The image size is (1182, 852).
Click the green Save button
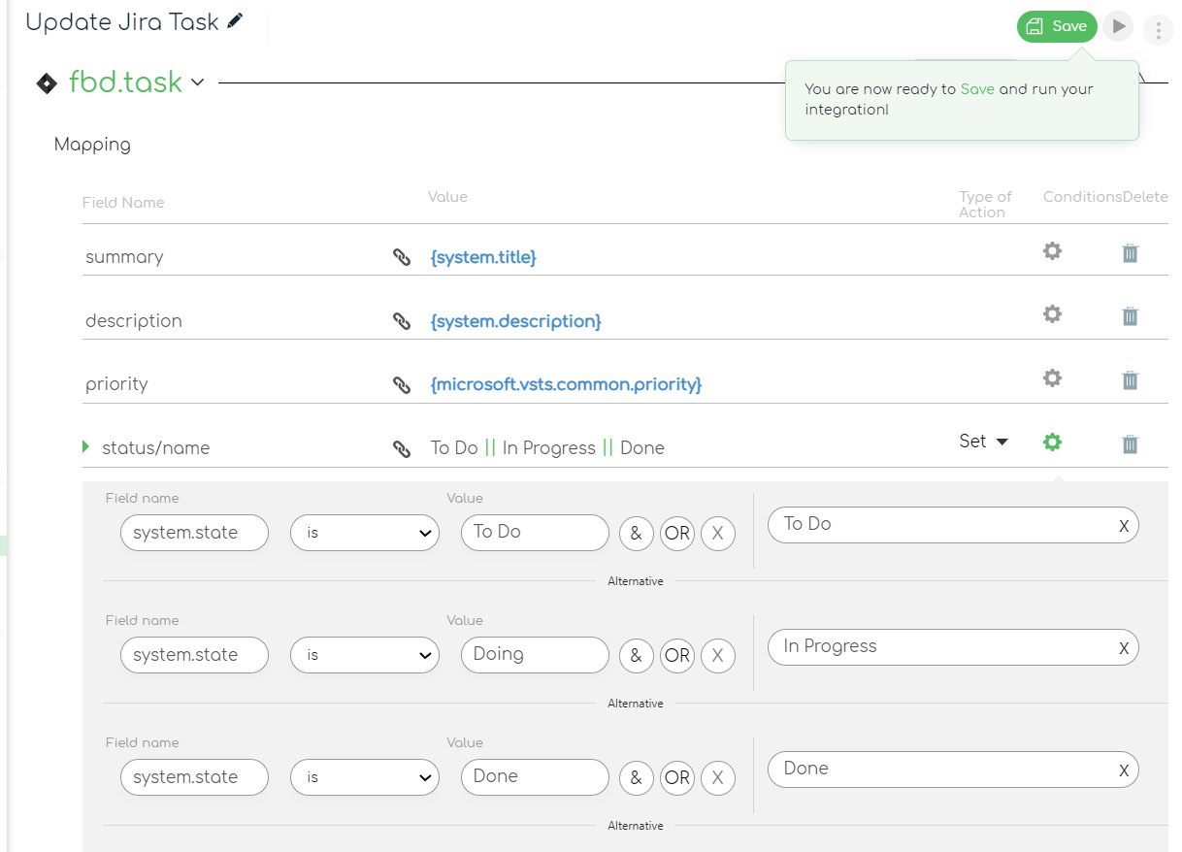[1057, 26]
